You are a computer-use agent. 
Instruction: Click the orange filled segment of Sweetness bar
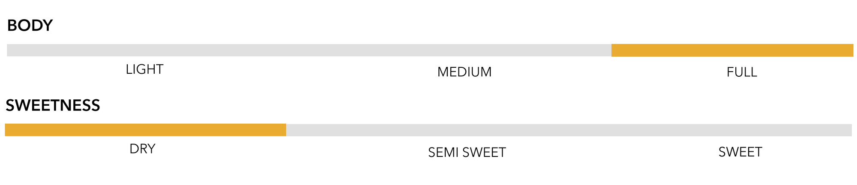point(145,130)
